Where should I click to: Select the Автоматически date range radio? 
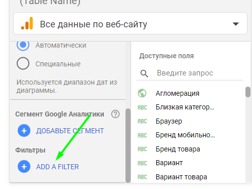23,45
